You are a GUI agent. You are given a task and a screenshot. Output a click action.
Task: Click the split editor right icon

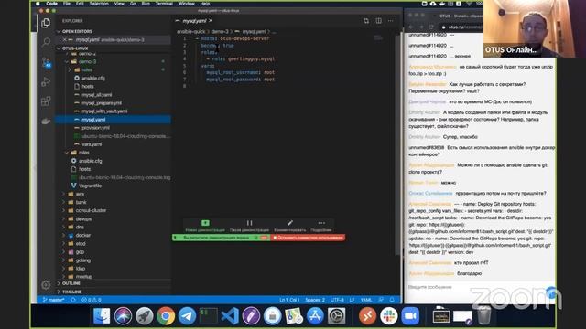tap(378, 21)
